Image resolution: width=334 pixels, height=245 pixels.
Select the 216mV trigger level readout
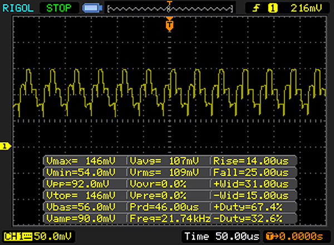click(x=306, y=8)
